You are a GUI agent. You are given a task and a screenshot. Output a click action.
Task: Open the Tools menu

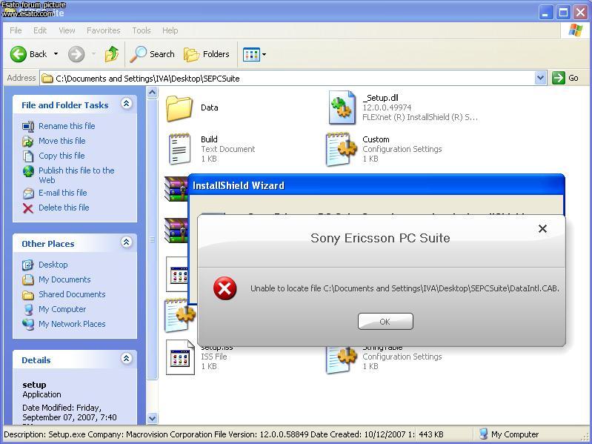coord(142,30)
